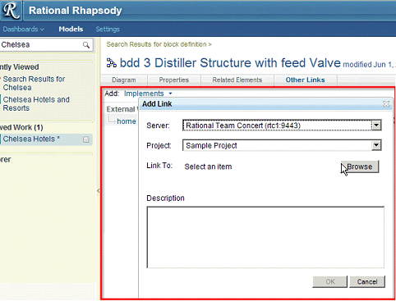Click into the Description text area

(265, 237)
